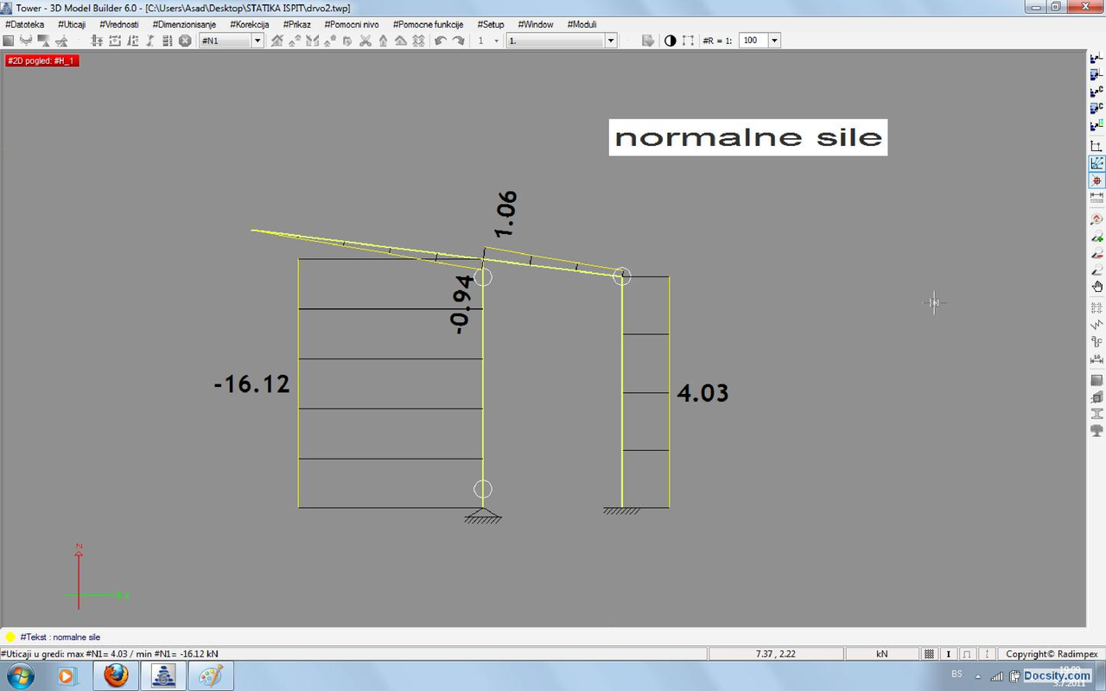Click the undo arrow icon
The height and width of the screenshot is (691, 1106).
point(441,41)
